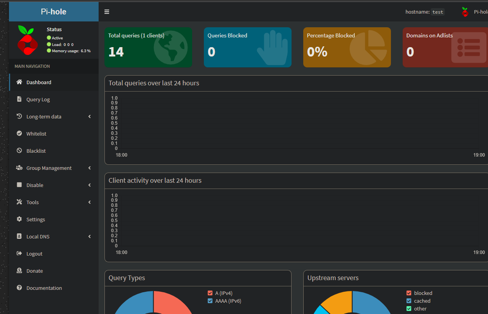Image resolution: width=488 pixels, height=314 pixels.
Task: Click the Dashboard home icon
Action: coord(19,82)
